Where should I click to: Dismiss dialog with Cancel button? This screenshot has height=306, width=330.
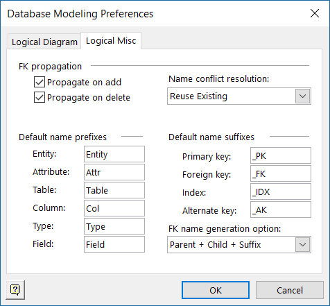point(290,290)
